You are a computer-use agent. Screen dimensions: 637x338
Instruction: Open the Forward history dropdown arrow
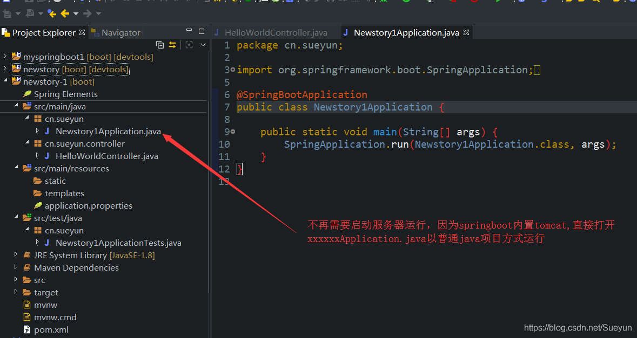pos(98,14)
